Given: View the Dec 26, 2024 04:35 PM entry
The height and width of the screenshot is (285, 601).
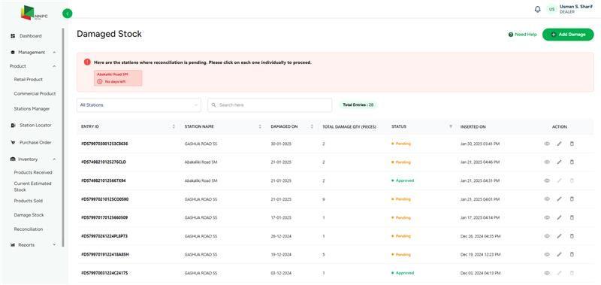Looking at the screenshot, I should point(547,236).
